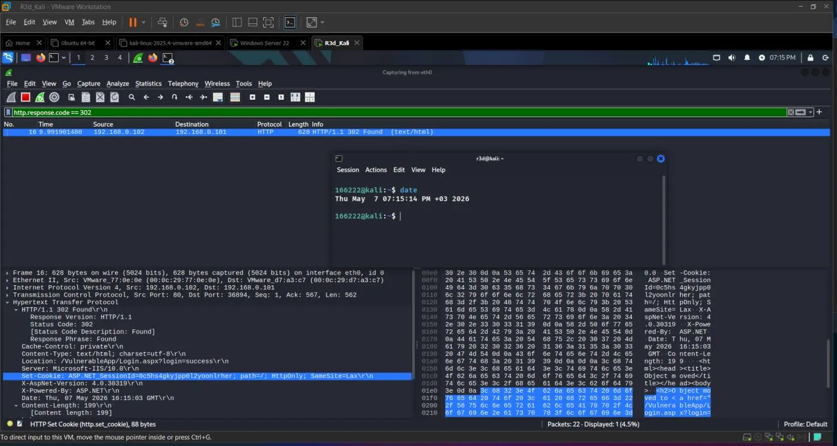Image resolution: width=837 pixels, height=446 pixels.
Task: Pause this virtual machine in VMware
Action: tap(133, 22)
